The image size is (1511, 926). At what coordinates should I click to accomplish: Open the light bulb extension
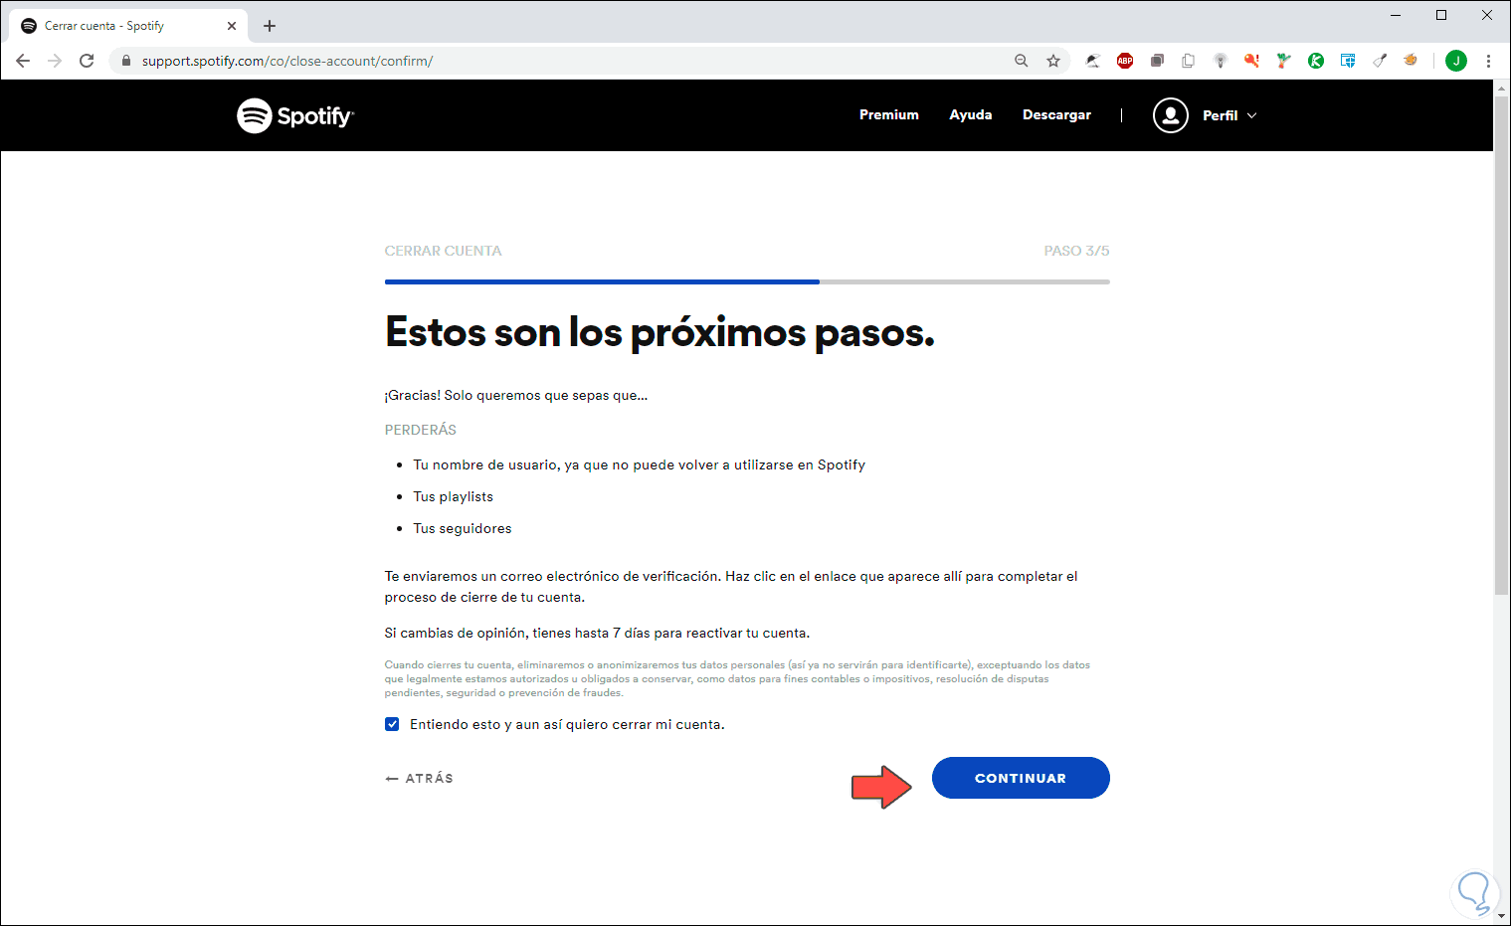[x=1221, y=61]
